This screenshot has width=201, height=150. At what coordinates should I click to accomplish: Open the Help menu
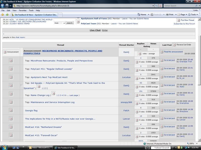38,10
